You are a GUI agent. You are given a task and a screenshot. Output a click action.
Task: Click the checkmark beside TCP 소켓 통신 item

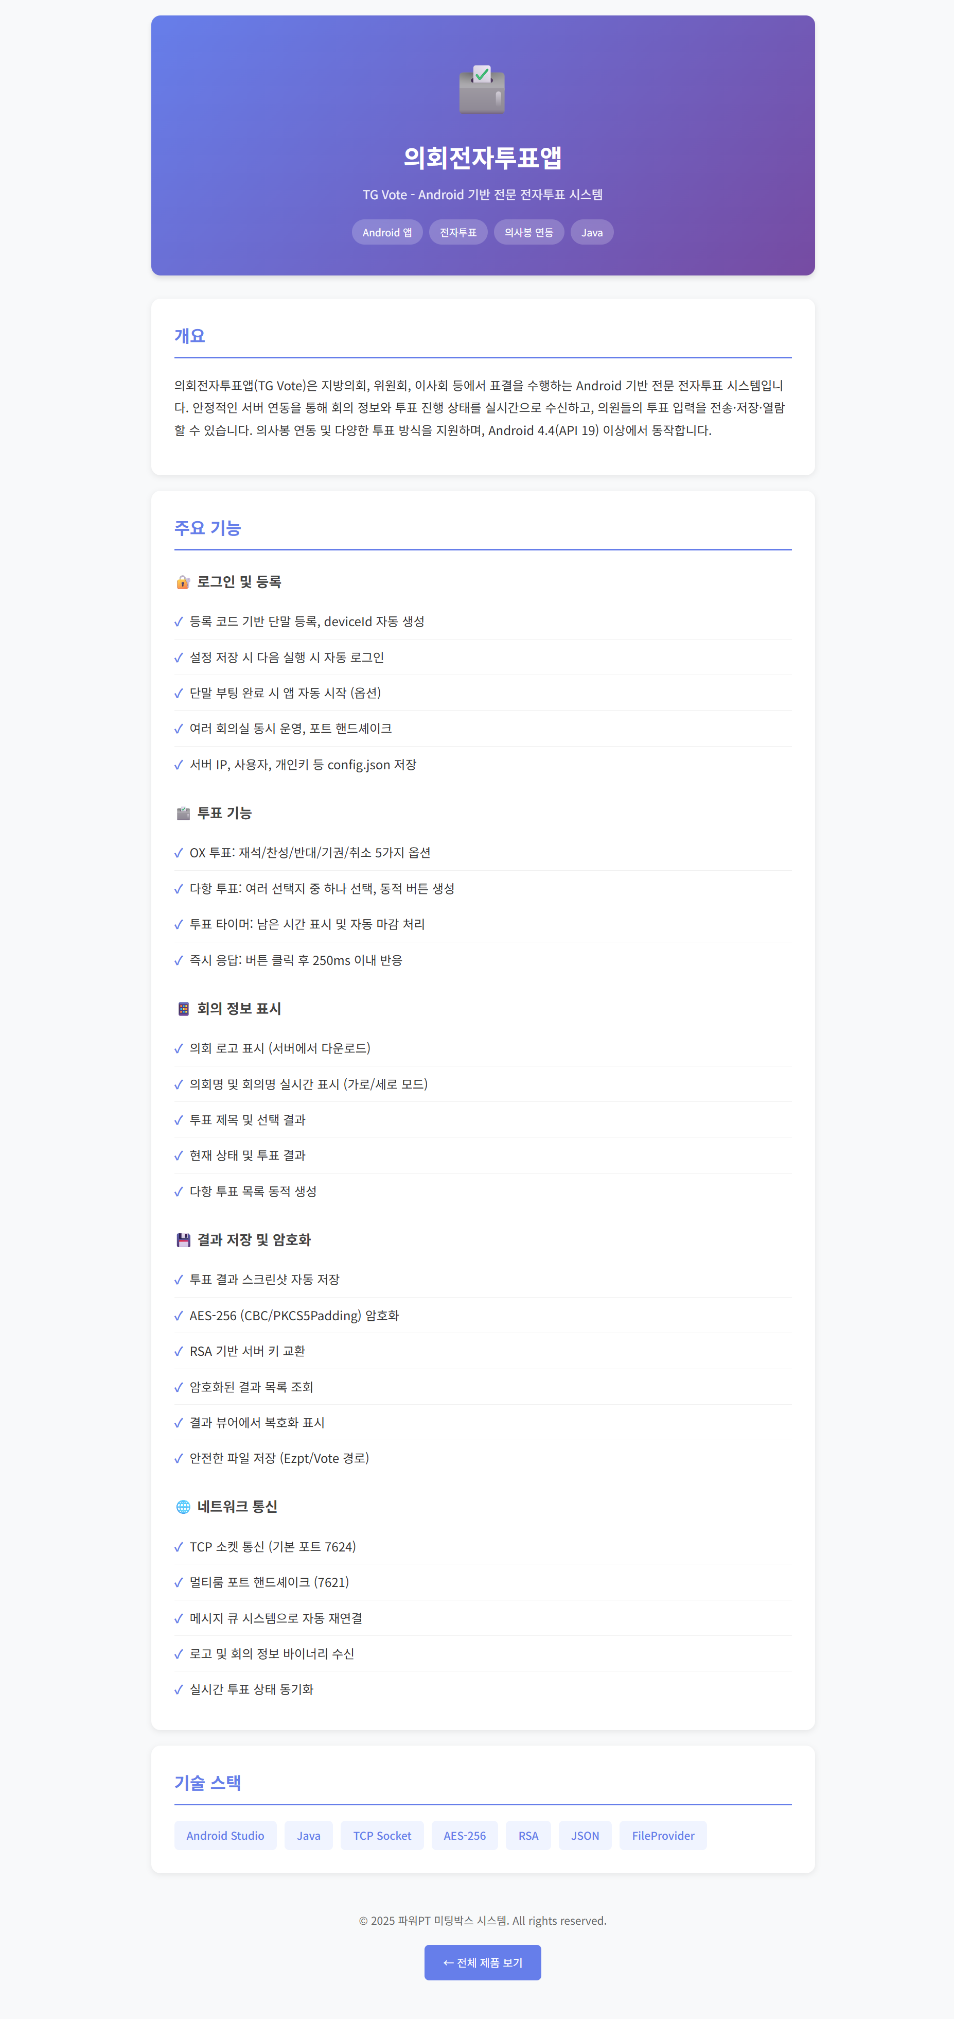tap(179, 1546)
